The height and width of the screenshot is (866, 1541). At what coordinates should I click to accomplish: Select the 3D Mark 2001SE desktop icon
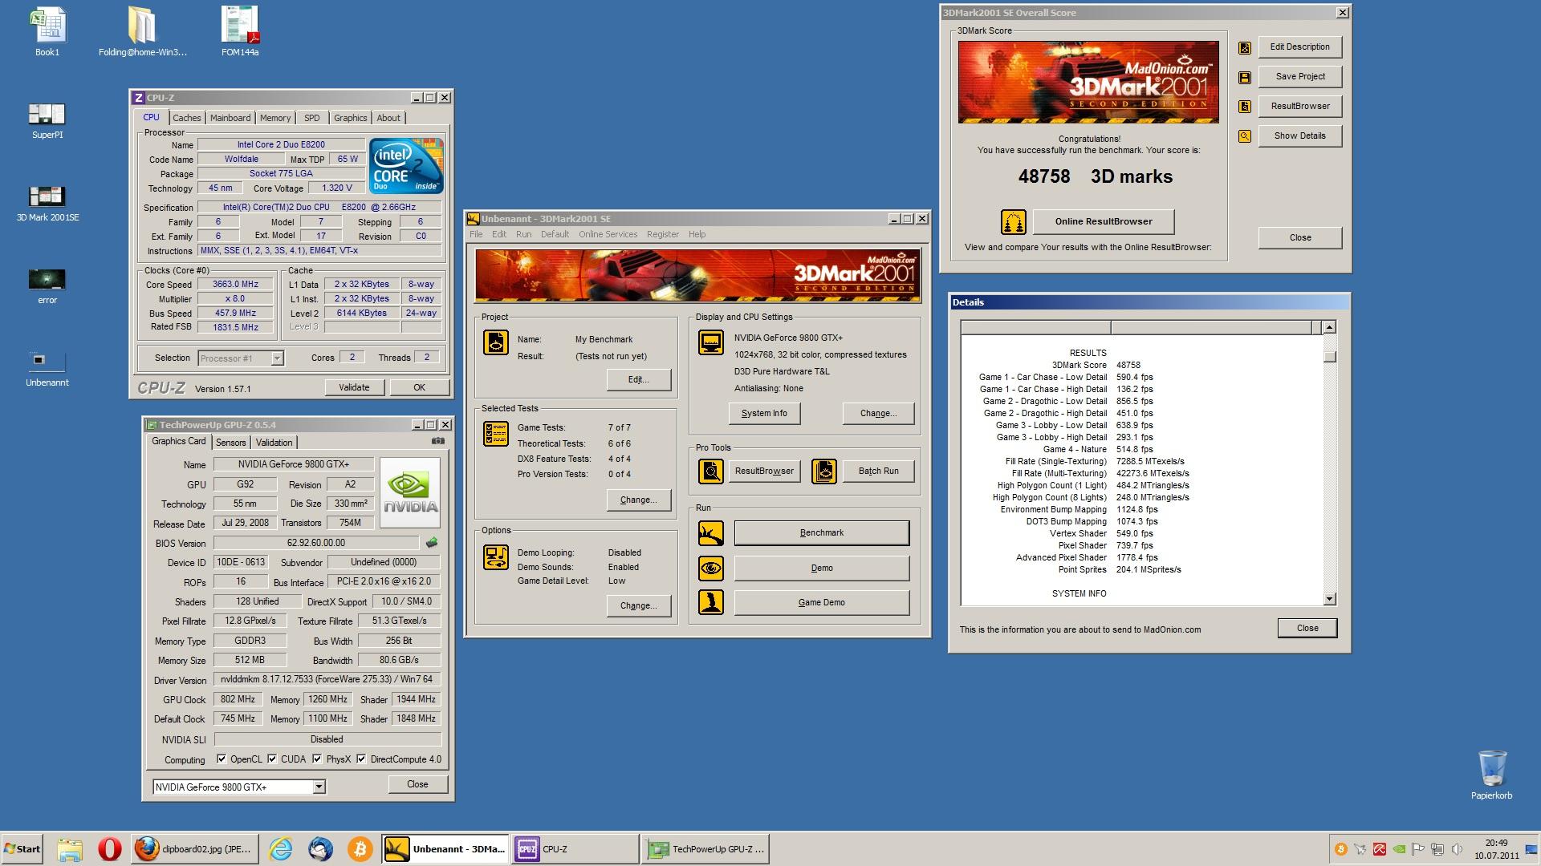coord(47,203)
